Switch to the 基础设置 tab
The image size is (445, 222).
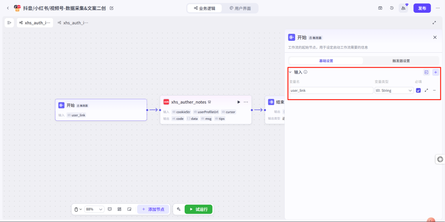pos(326,61)
